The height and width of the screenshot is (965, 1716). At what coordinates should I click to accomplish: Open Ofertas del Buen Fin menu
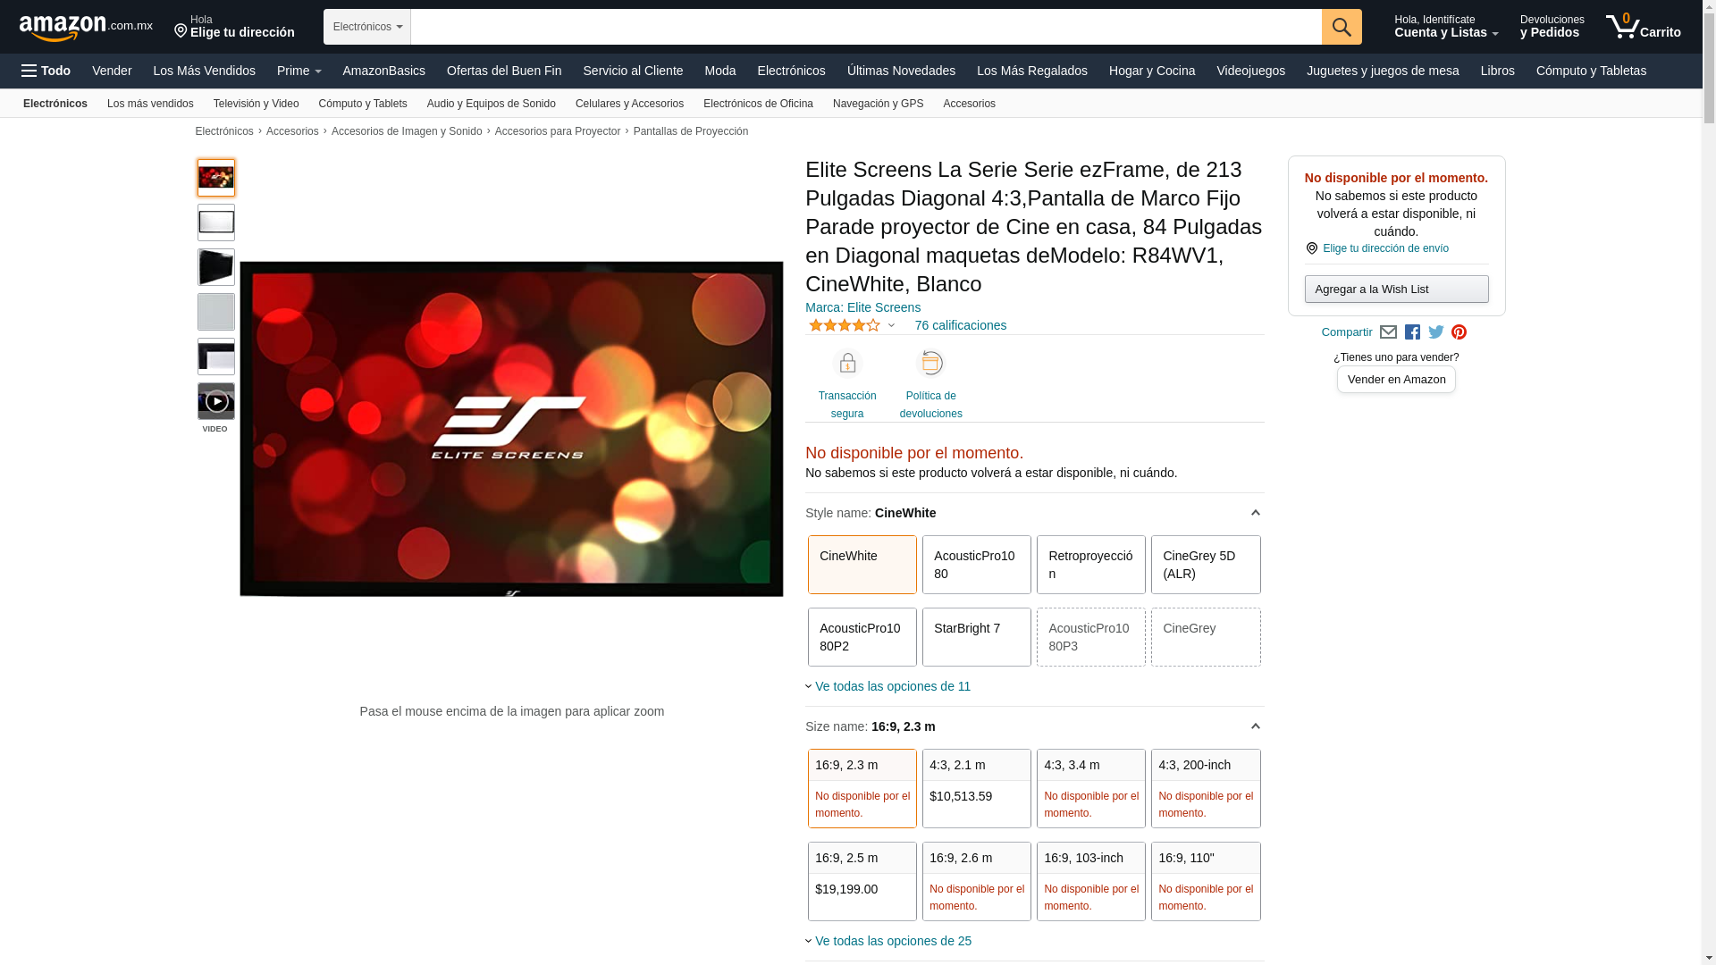pyautogui.click(x=503, y=71)
